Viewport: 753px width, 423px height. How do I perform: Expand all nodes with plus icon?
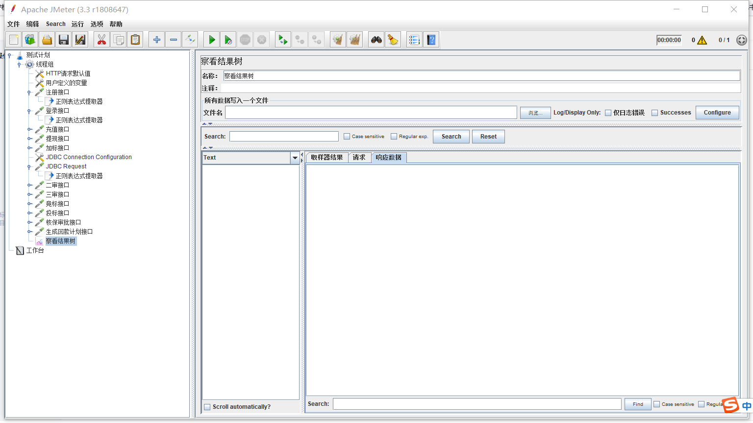pos(157,40)
